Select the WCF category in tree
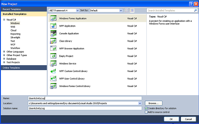Screen dimensions: 199x124 pyautogui.click(x=13, y=45)
